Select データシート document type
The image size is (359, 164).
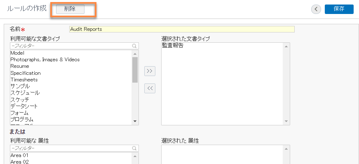[71, 106]
